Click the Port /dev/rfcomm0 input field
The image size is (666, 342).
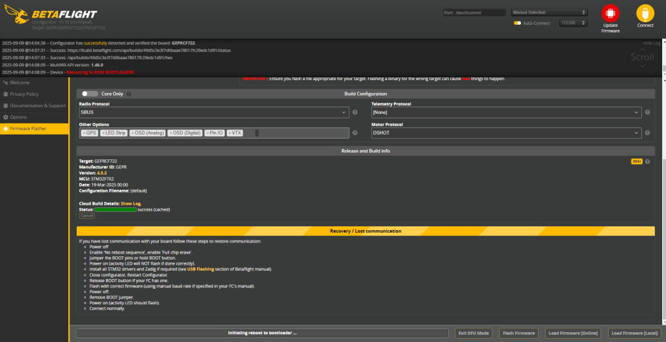474,13
